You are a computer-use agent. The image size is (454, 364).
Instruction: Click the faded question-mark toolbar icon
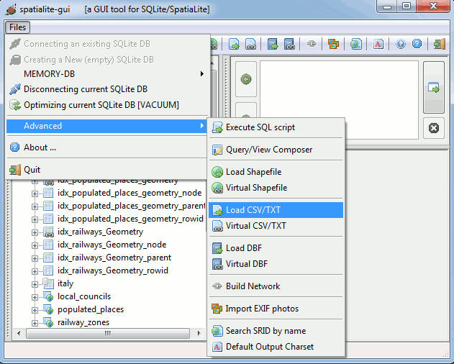(x=401, y=44)
